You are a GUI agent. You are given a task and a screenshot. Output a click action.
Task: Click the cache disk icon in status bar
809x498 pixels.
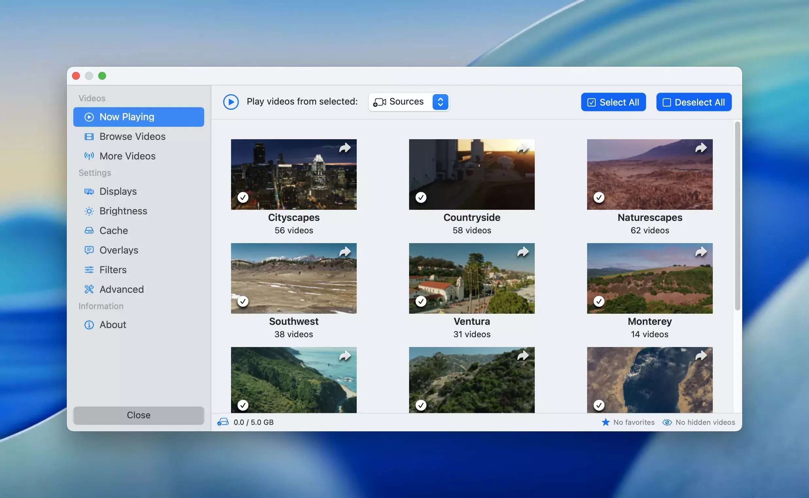[x=223, y=422]
